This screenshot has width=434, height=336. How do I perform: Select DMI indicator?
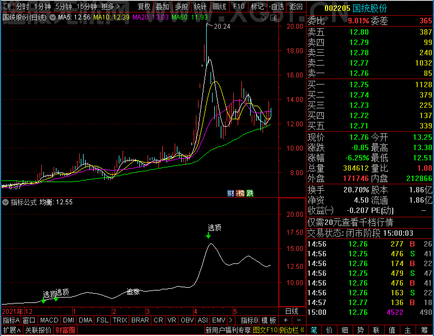tap(68, 320)
